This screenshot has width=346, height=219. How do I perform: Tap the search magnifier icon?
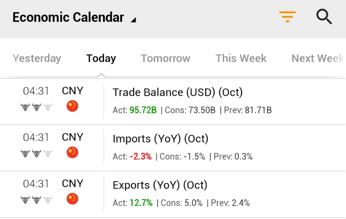pos(324,17)
